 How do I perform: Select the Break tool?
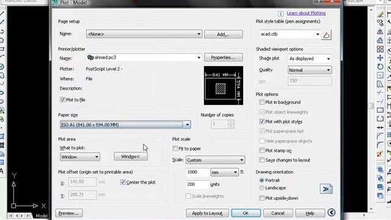pyautogui.click(x=380, y=119)
